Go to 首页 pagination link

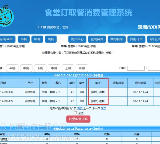tap(80, 108)
